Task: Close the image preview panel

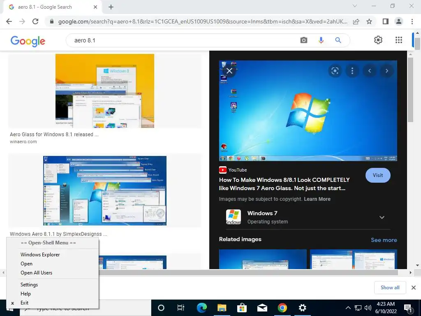Action: pyautogui.click(x=229, y=71)
